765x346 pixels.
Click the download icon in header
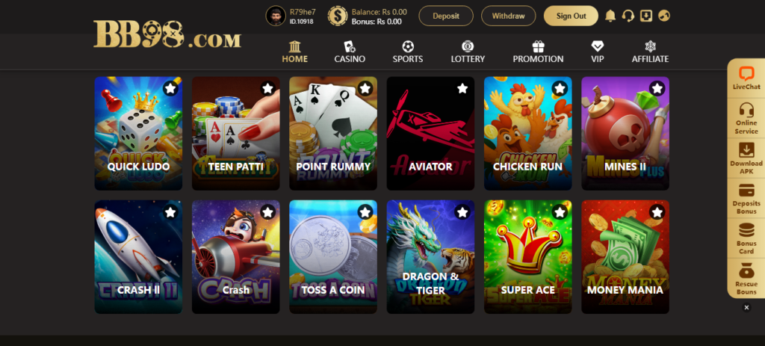pyautogui.click(x=646, y=16)
